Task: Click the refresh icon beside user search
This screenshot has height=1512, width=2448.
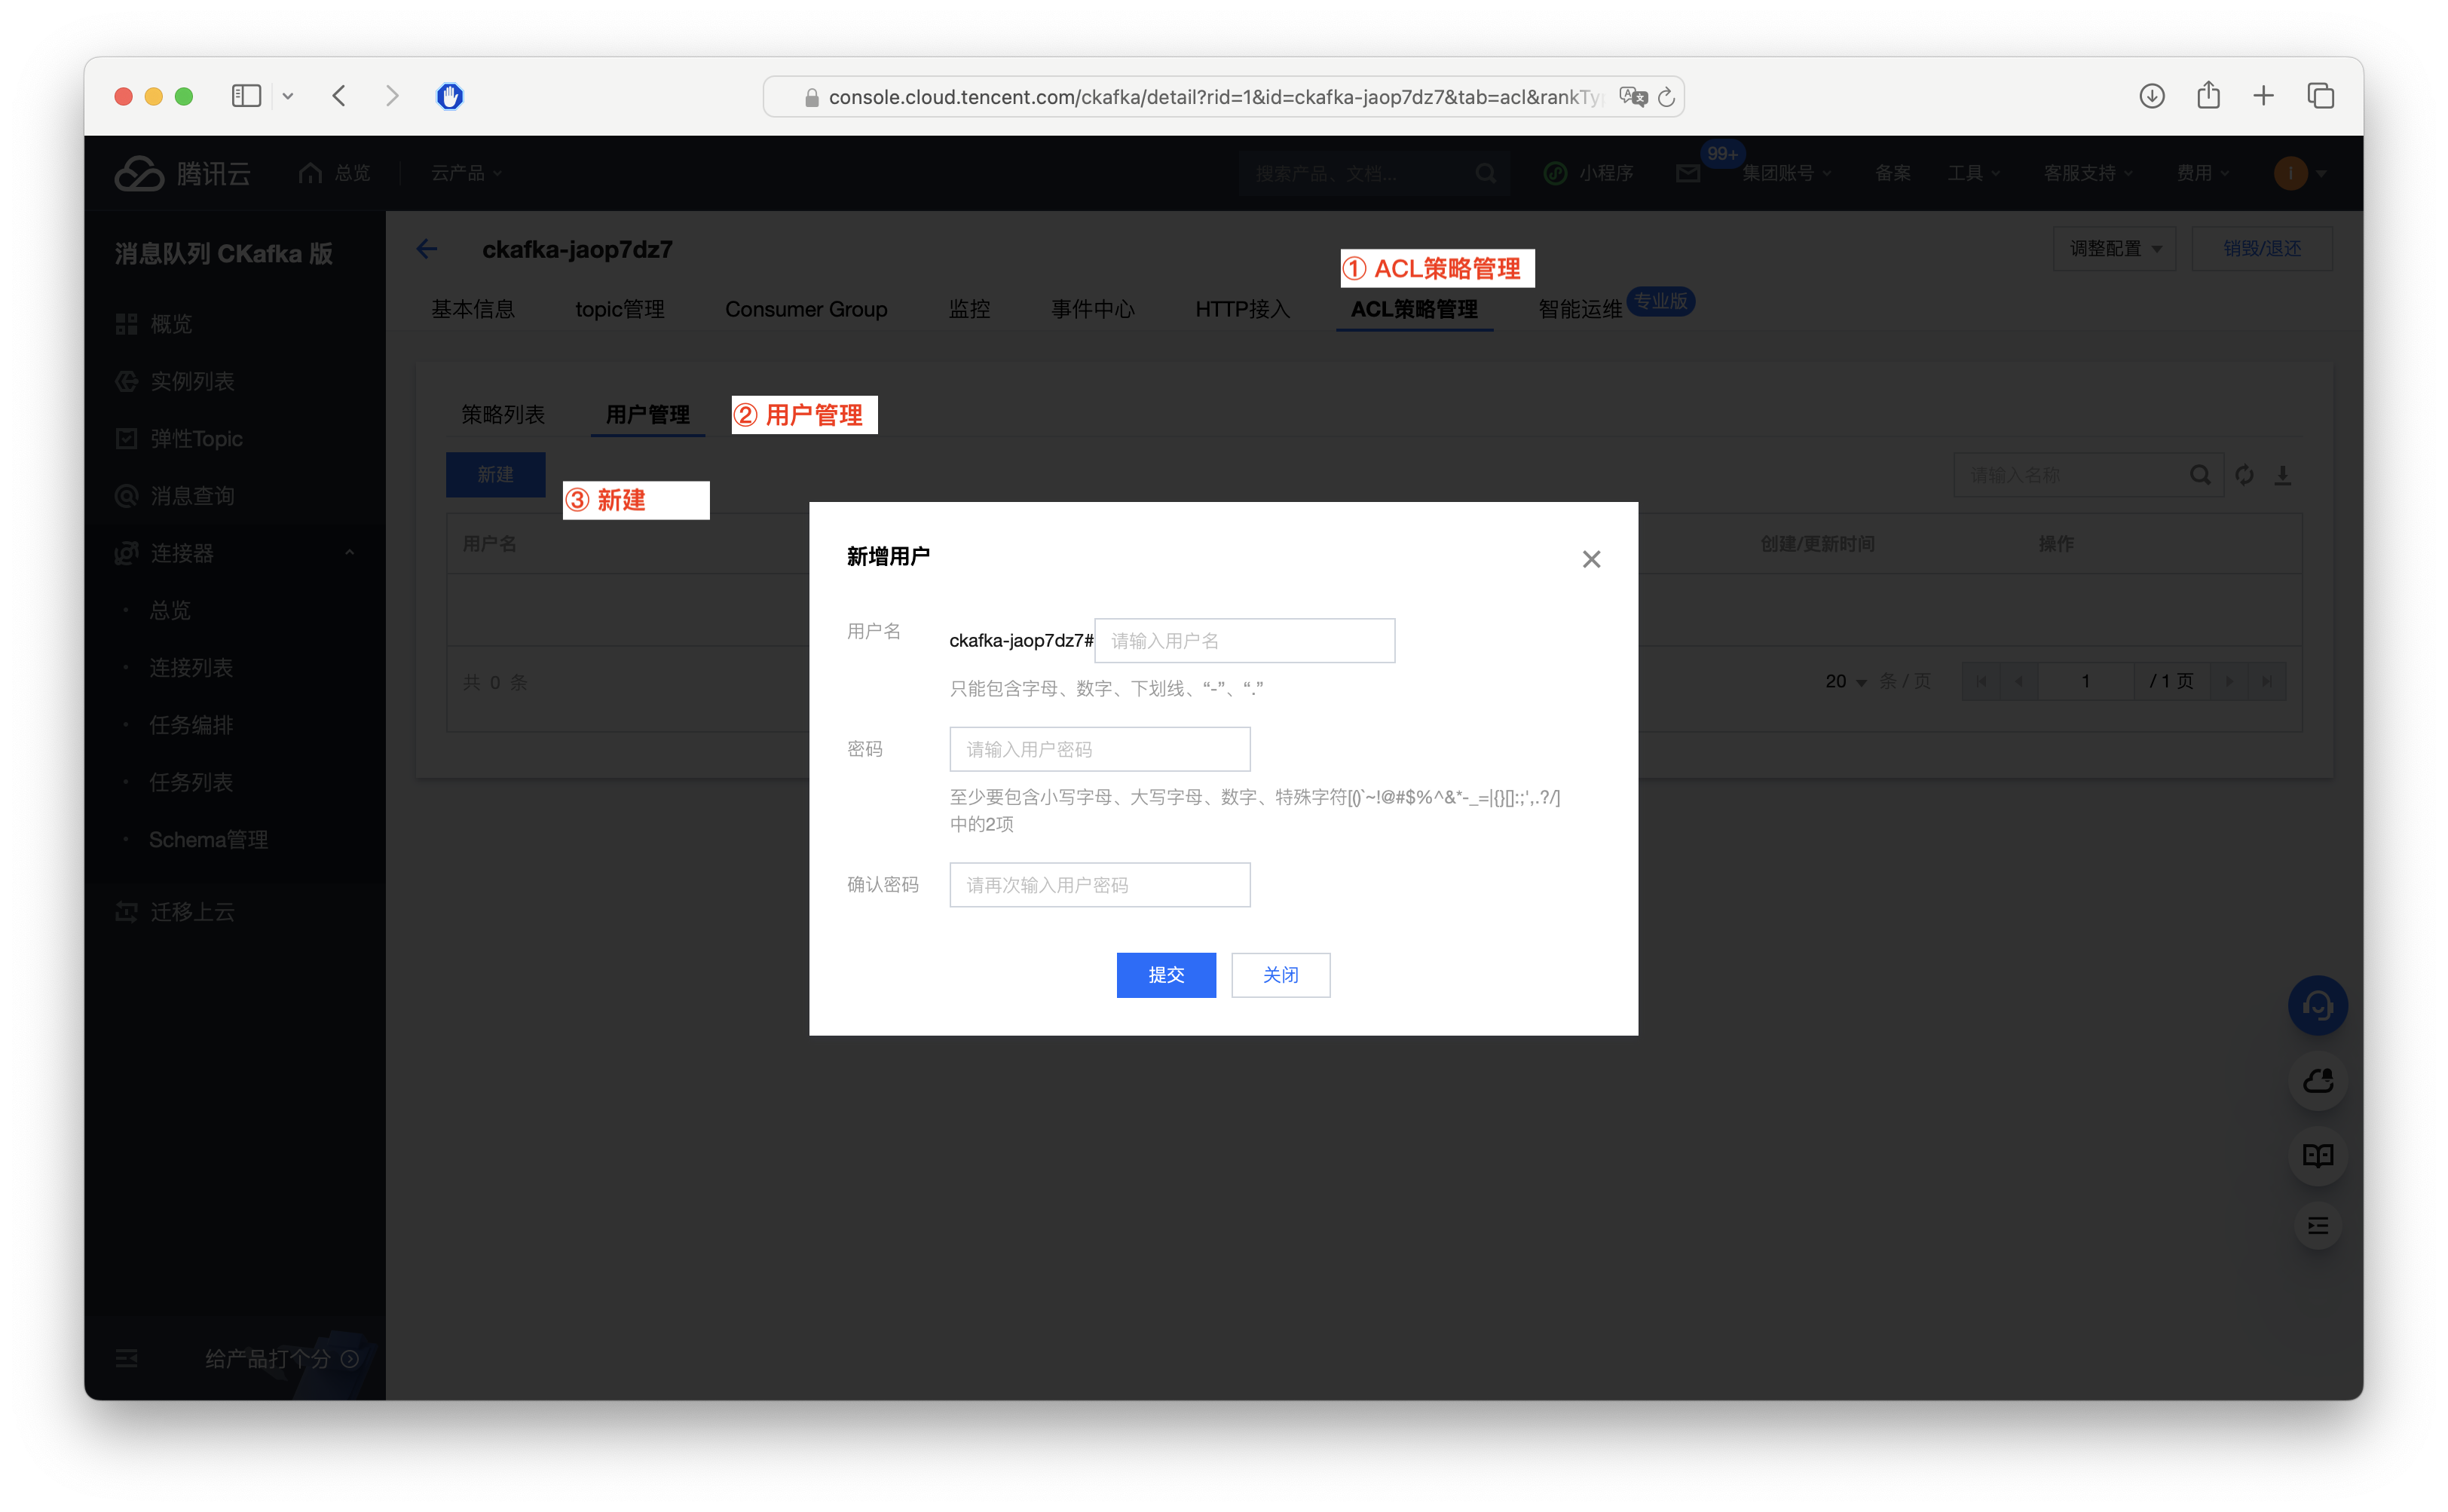Action: 2244,475
